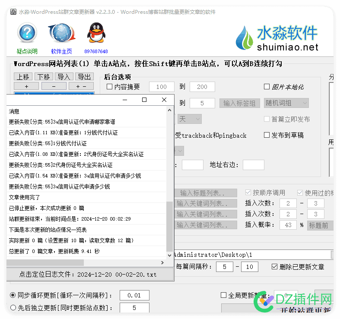Click the 同时更新站点数 field 5
The height and width of the screenshot is (319, 340).
coord(134,308)
